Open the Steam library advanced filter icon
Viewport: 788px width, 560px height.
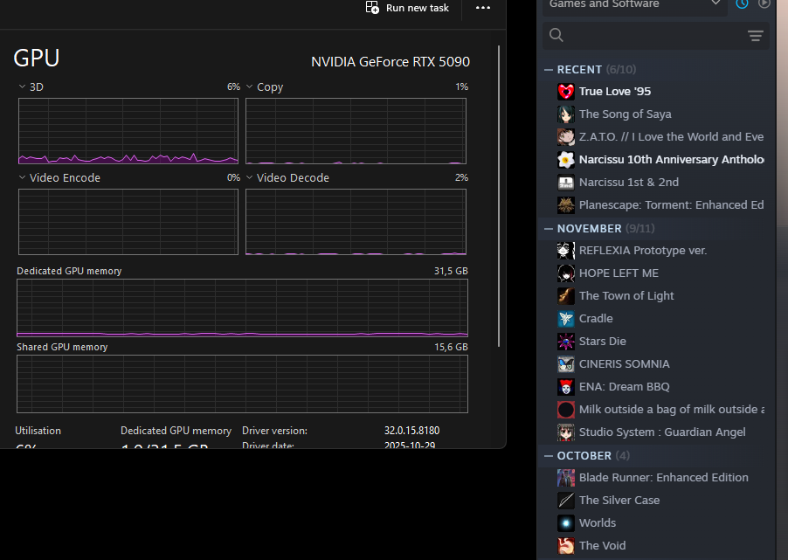tap(756, 35)
